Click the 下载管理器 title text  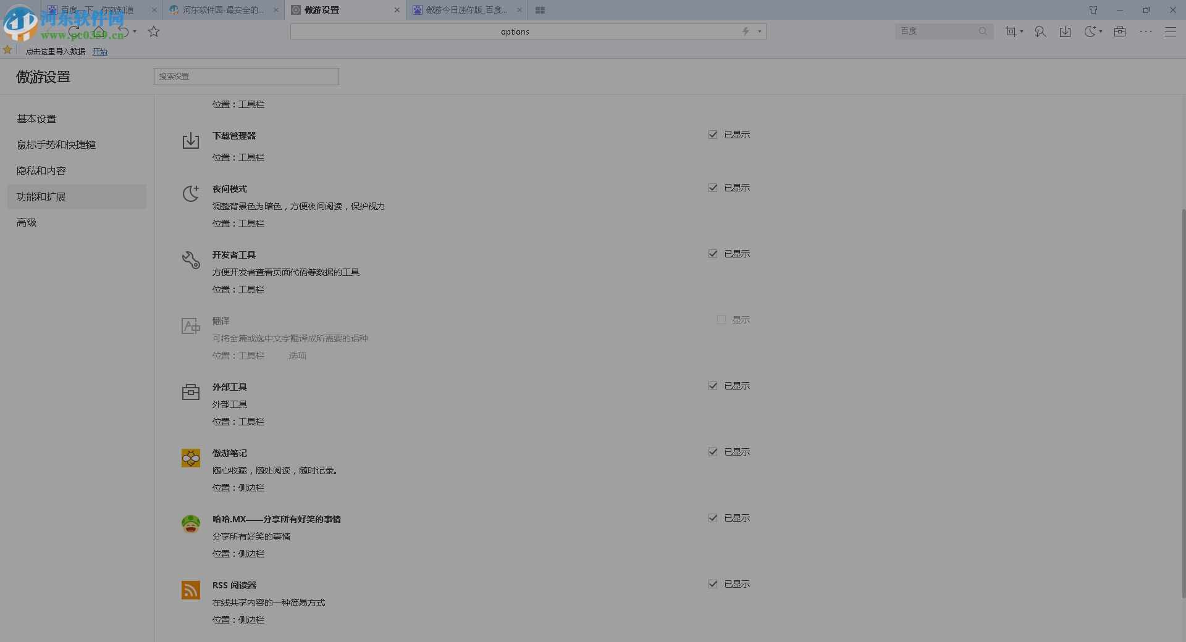pos(234,136)
